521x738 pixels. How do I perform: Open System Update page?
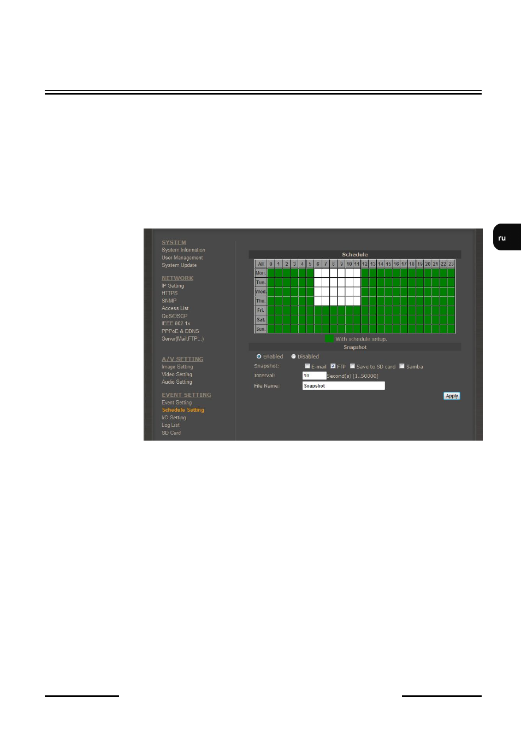tap(179, 265)
